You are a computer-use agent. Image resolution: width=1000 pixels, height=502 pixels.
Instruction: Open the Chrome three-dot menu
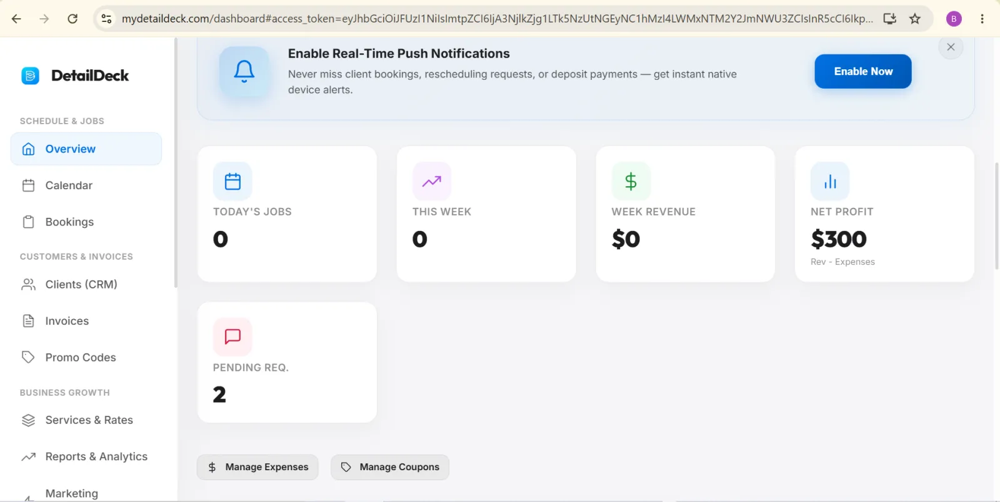[982, 19]
